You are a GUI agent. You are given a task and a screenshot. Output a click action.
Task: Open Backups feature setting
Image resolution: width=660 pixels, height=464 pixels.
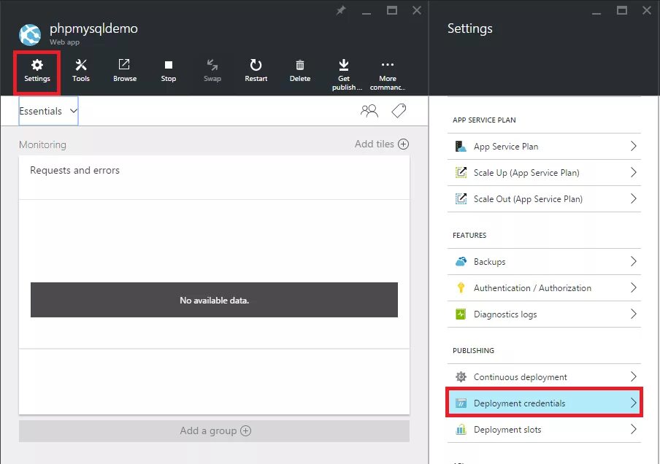click(544, 262)
